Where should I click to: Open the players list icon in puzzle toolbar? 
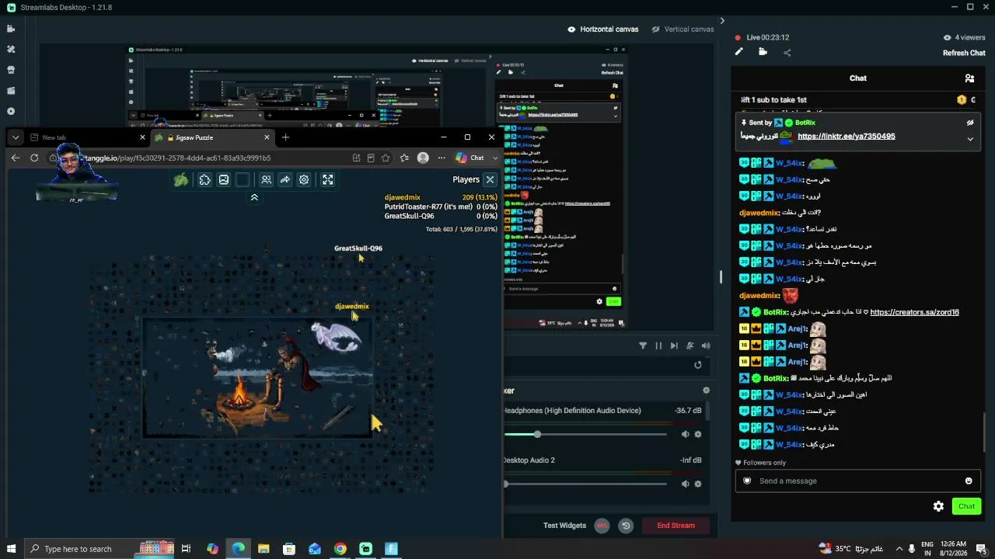pyautogui.click(x=266, y=179)
